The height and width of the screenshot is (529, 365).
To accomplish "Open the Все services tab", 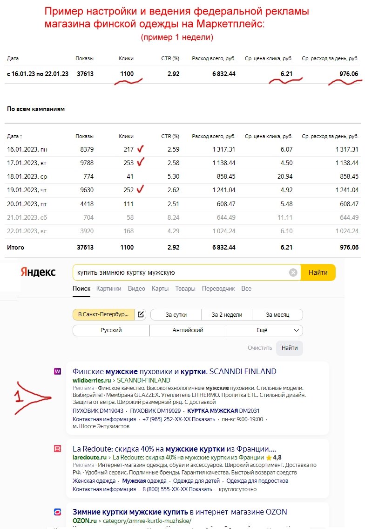I will [246, 288].
